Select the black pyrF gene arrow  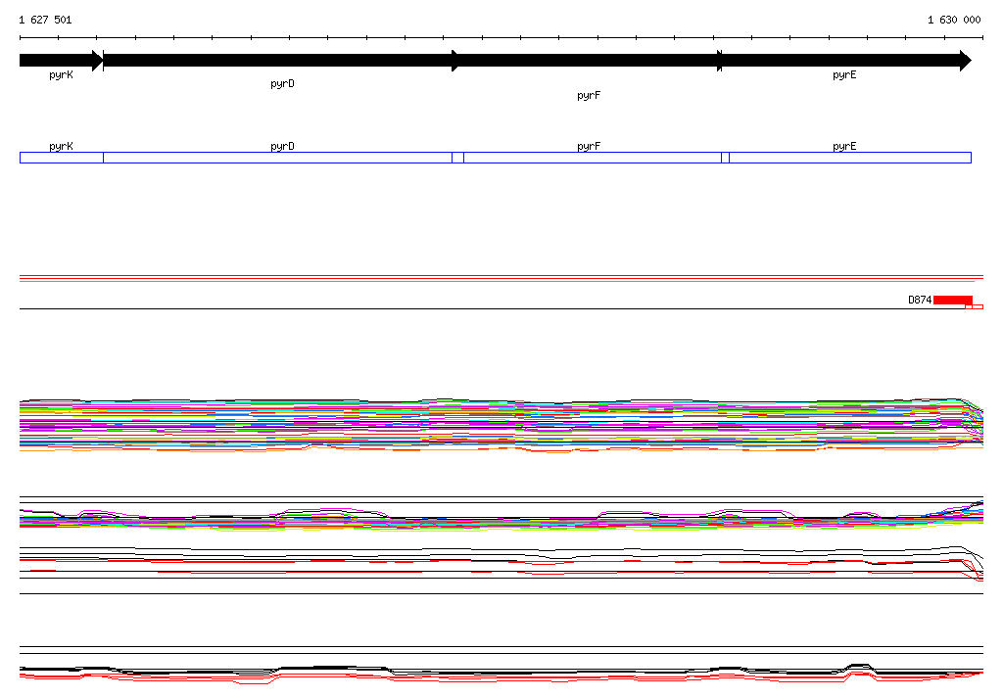point(588,61)
